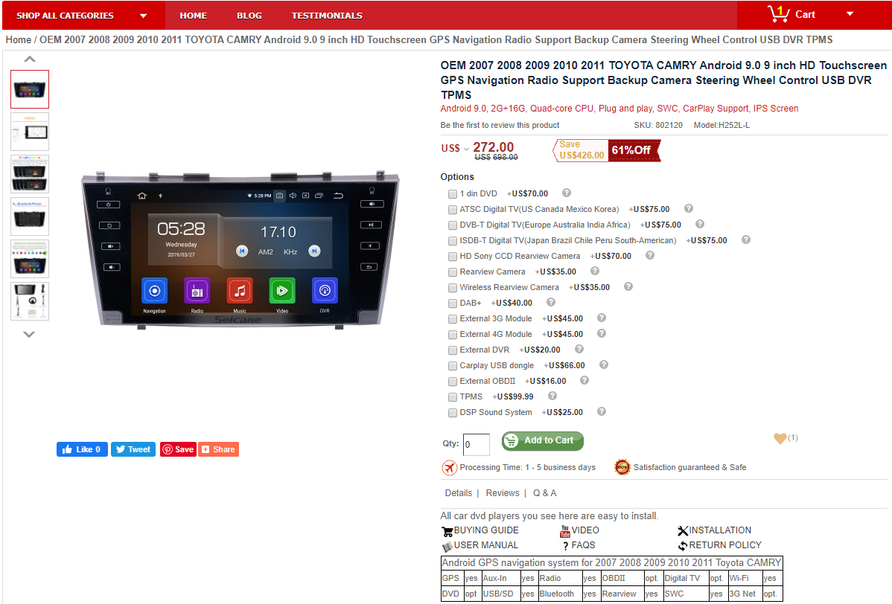Follow the Home breadcrumb link
Viewport: 892px width, 604px height.
point(18,39)
